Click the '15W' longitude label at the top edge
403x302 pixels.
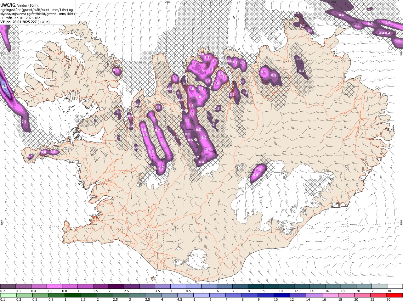[x=334, y=2]
